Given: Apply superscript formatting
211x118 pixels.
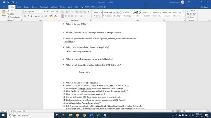Looking at the screenshot, I should tap(42, 16).
